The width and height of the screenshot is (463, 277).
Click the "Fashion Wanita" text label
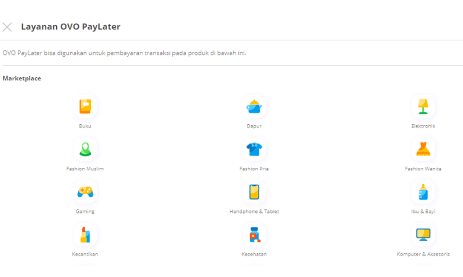tap(423, 169)
